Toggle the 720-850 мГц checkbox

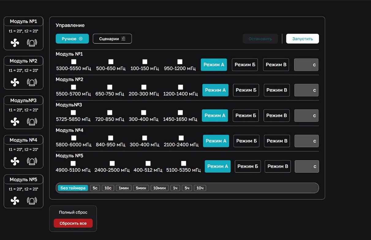pyautogui.click(x=110, y=113)
